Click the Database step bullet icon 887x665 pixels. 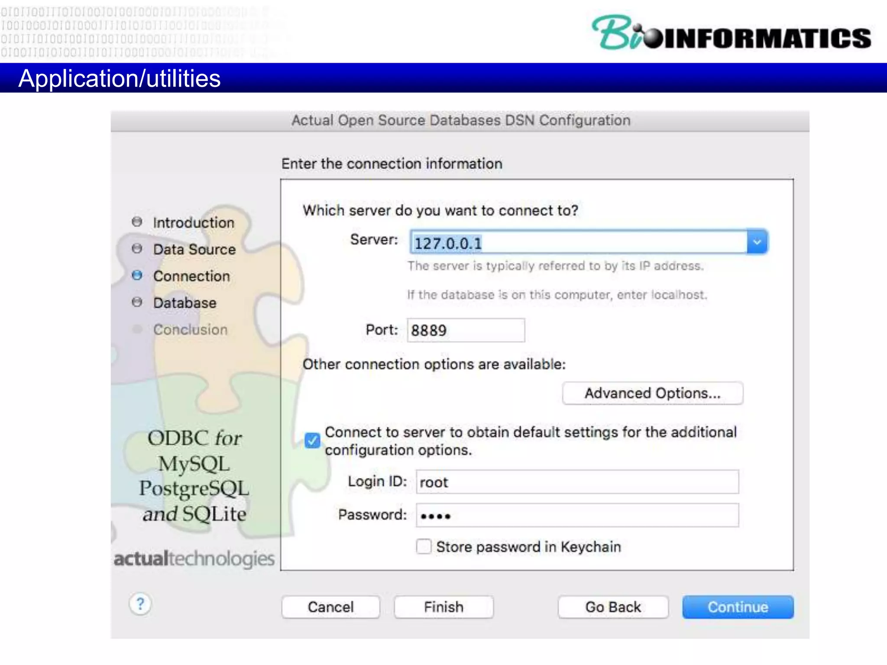137,302
